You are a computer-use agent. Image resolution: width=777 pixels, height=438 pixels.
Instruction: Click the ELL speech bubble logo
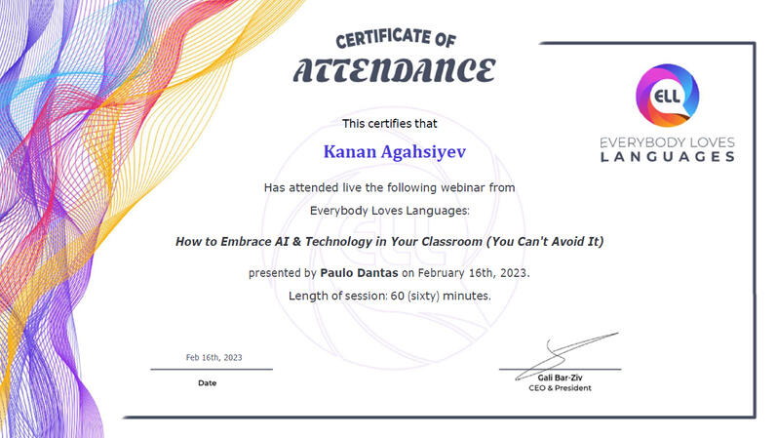pyautogui.click(x=667, y=98)
